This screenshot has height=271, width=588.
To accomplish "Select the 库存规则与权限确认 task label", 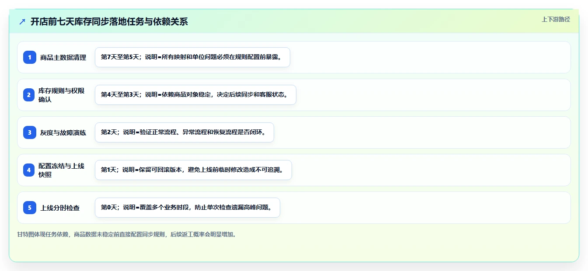I will (62, 95).
